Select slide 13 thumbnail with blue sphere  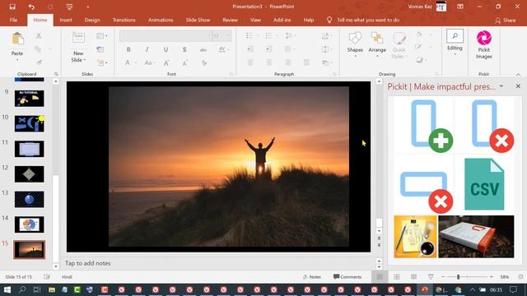(30, 199)
